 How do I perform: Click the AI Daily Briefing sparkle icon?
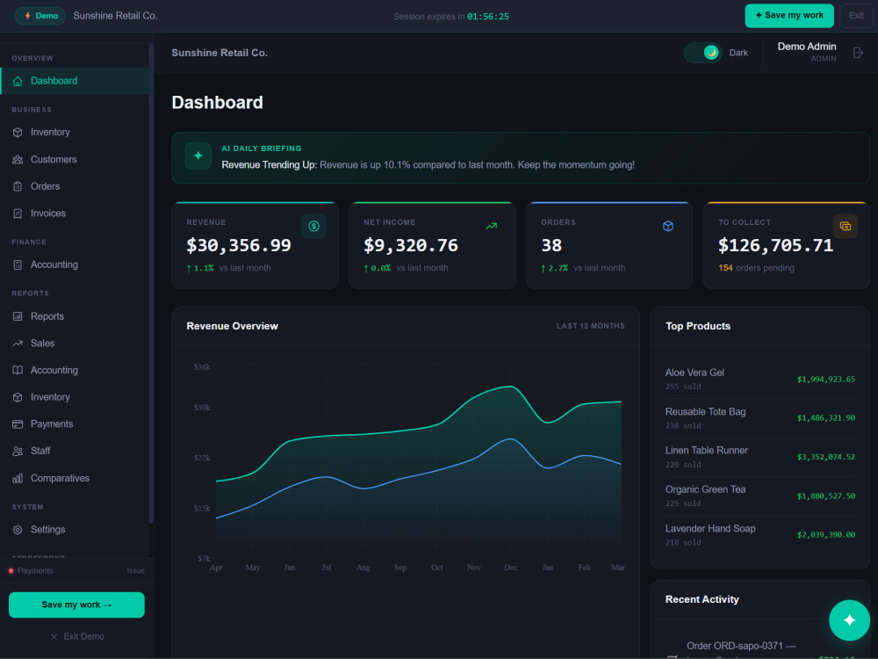[198, 156]
